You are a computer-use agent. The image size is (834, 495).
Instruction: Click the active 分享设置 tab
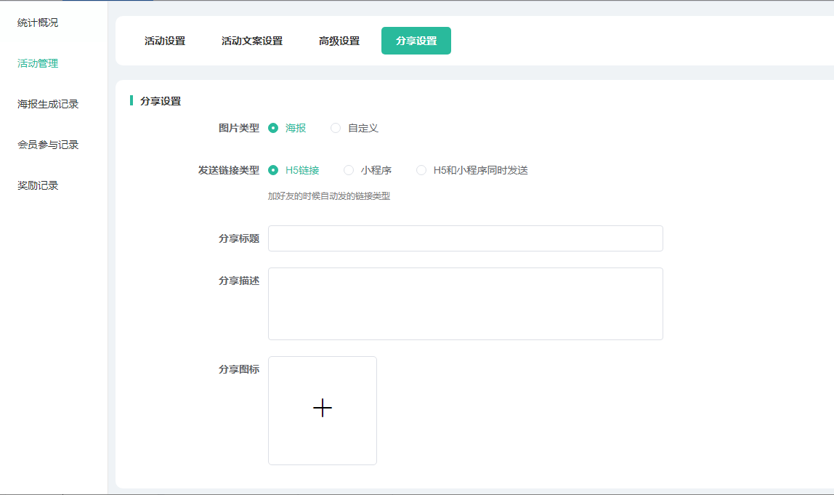(416, 41)
